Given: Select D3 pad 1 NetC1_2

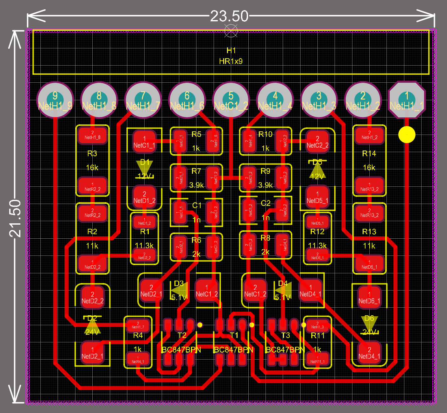Looking at the screenshot, I should (x=207, y=291).
